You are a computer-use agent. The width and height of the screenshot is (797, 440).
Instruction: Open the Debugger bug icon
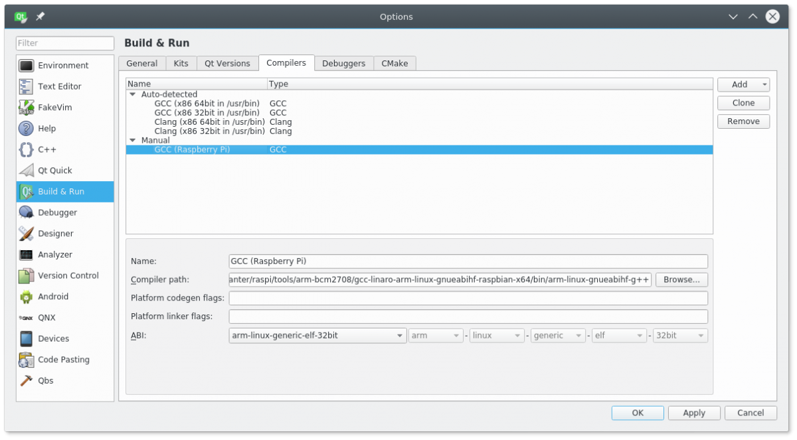[x=27, y=212]
